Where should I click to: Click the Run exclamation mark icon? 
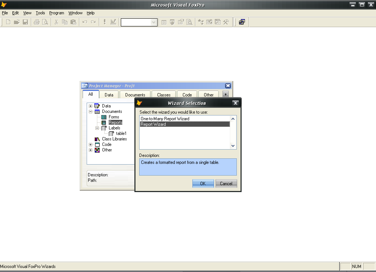[105, 22]
